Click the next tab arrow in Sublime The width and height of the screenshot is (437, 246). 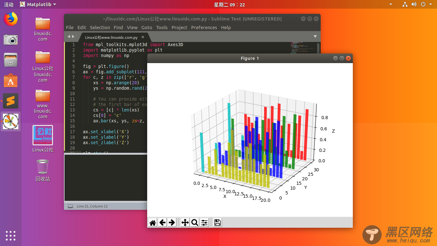[x=73, y=37]
